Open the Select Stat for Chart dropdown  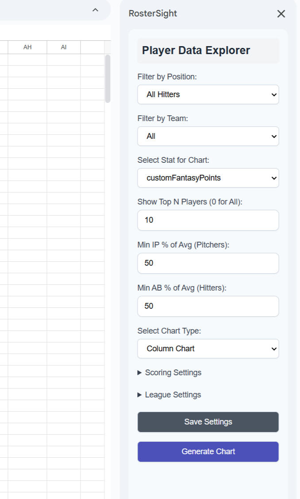tap(208, 178)
